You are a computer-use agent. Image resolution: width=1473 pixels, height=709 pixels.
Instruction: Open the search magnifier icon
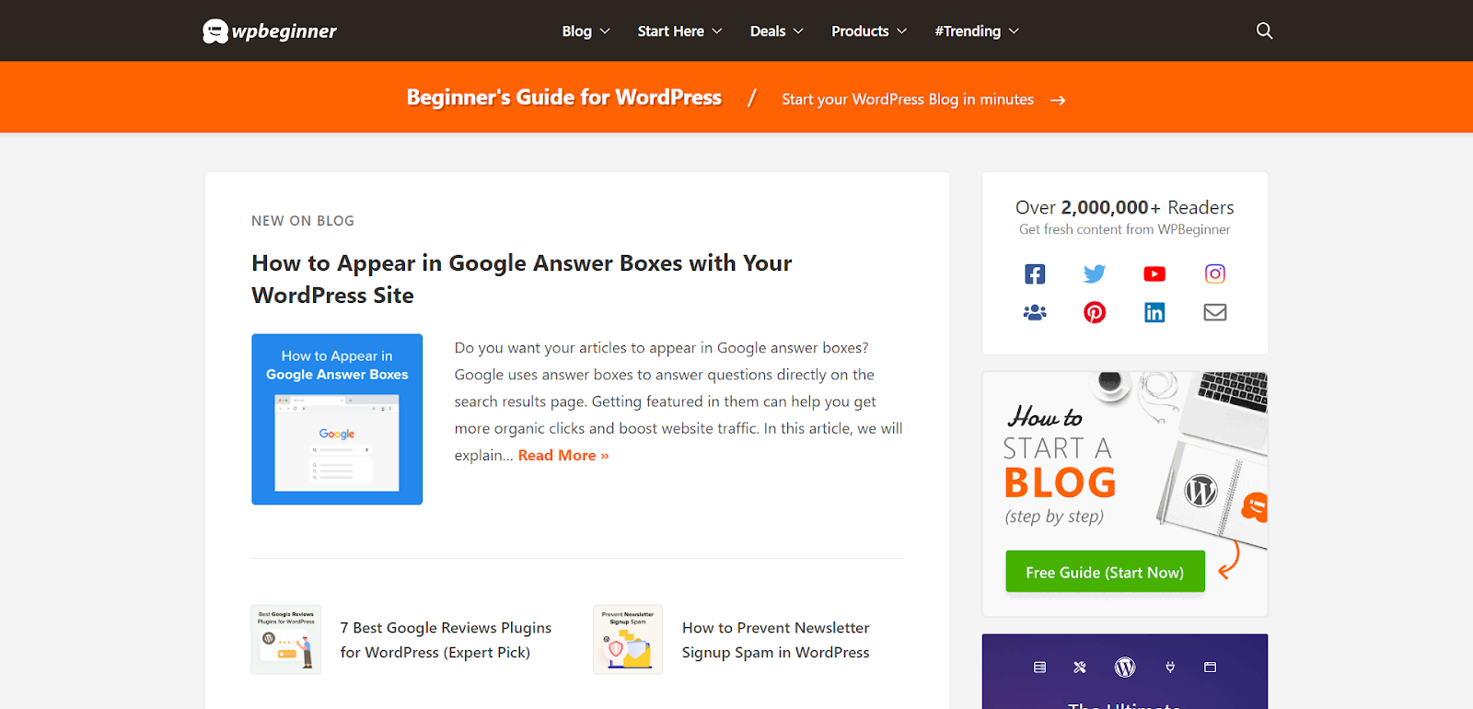click(x=1264, y=30)
